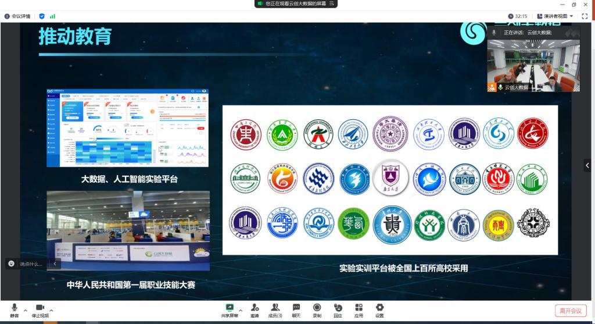Collapse chat input bar with left chevron
The image size is (595, 324).
click(x=55, y=264)
